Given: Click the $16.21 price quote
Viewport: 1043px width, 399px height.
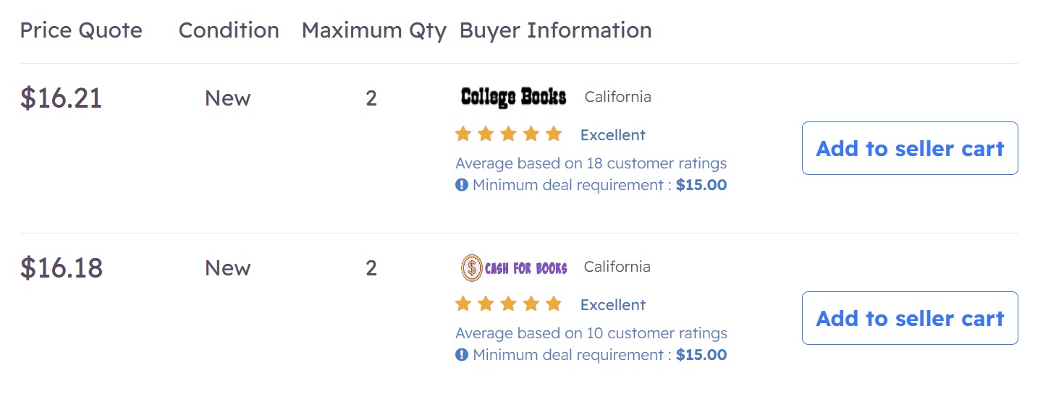Looking at the screenshot, I should click(x=62, y=98).
